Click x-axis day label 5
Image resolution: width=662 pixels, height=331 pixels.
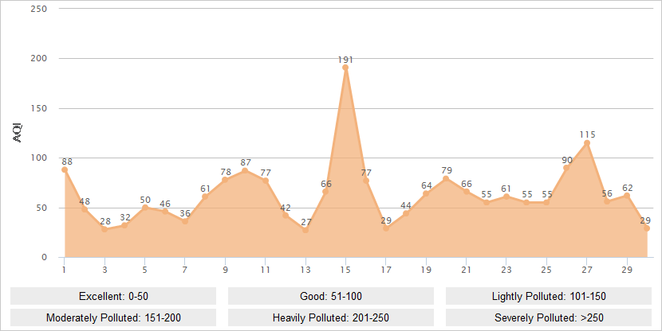point(145,270)
